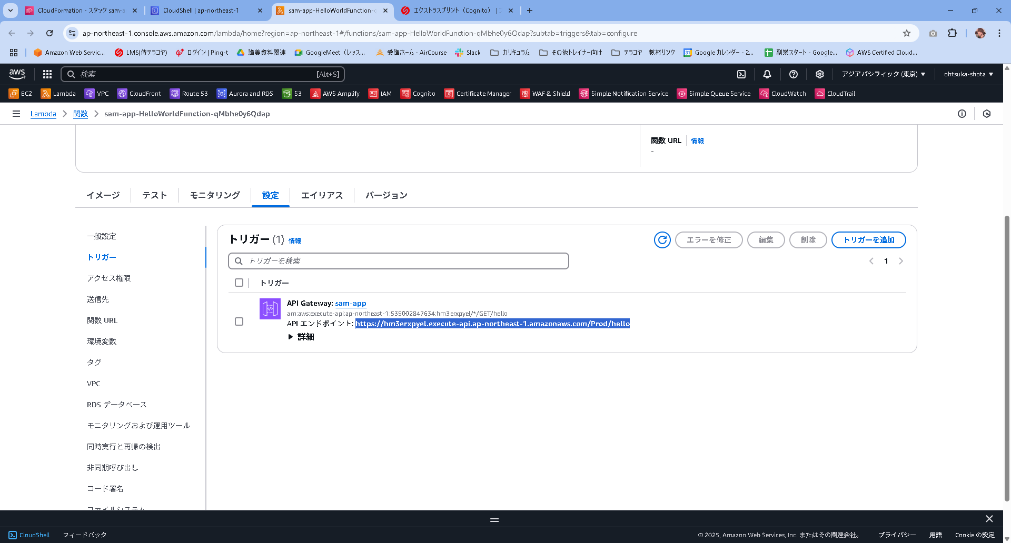Open the ohtsuka-shota account menu
1011x543 pixels.
pyautogui.click(x=967, y=74)
